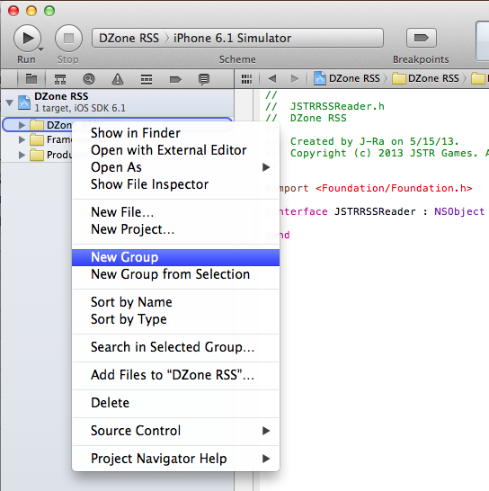489x491 pixels.
Task: Click the Run button
Action: (x=27, y=38)
